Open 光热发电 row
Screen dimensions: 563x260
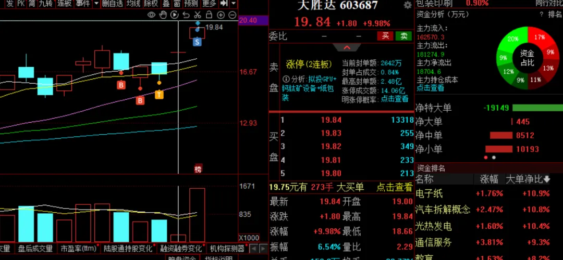tap(434, 226)
